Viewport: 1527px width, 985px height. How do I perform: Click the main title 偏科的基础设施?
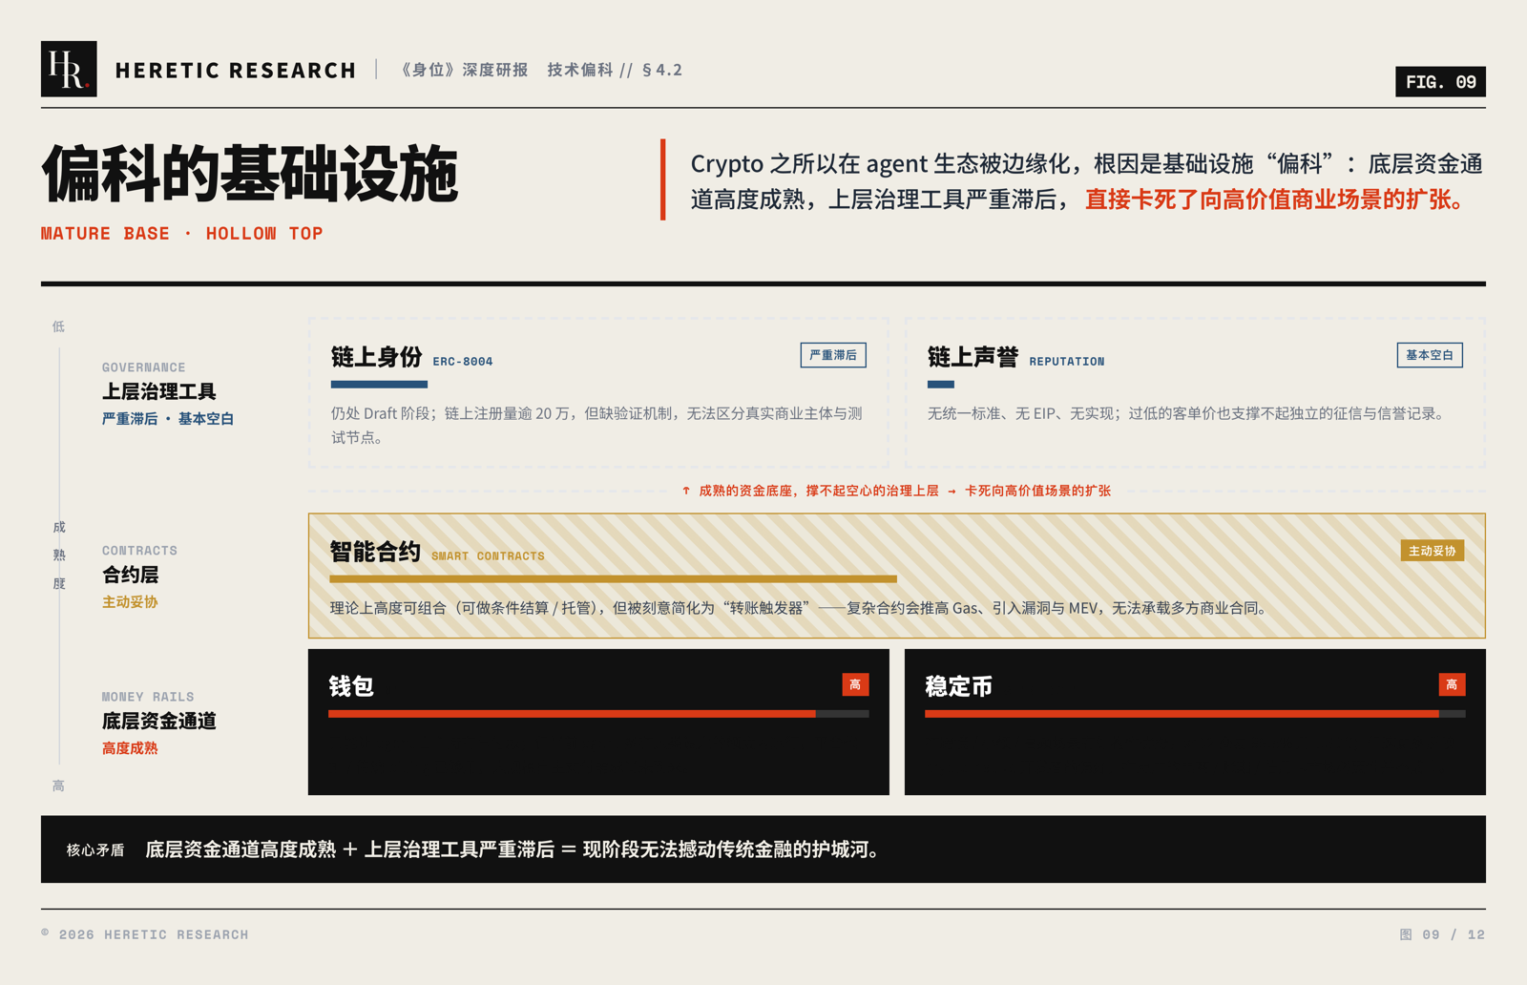(250, 175)
